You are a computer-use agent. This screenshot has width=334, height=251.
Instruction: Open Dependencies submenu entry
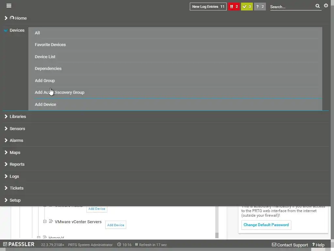48,69
